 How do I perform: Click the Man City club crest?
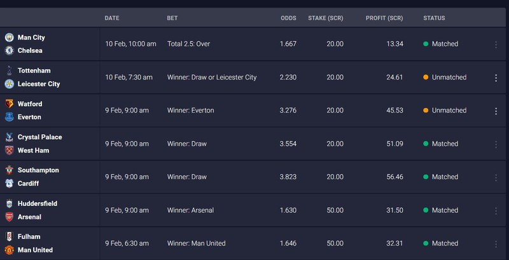click(9, 38)
